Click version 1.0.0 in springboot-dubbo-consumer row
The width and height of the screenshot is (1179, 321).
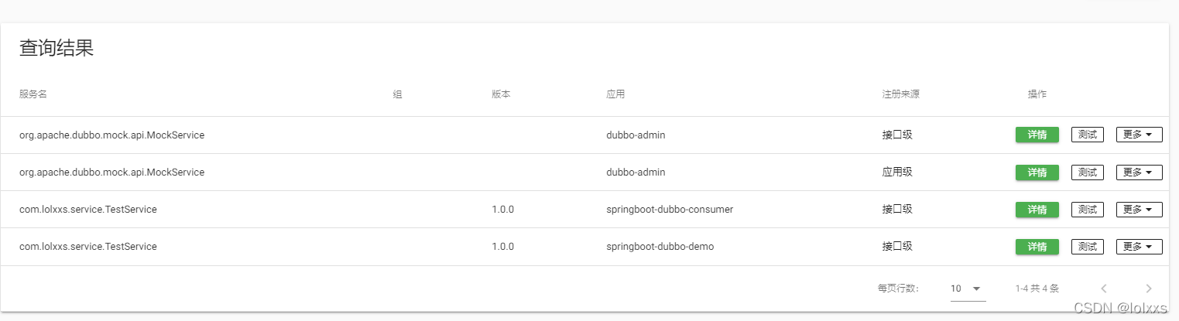pos(502,210)
